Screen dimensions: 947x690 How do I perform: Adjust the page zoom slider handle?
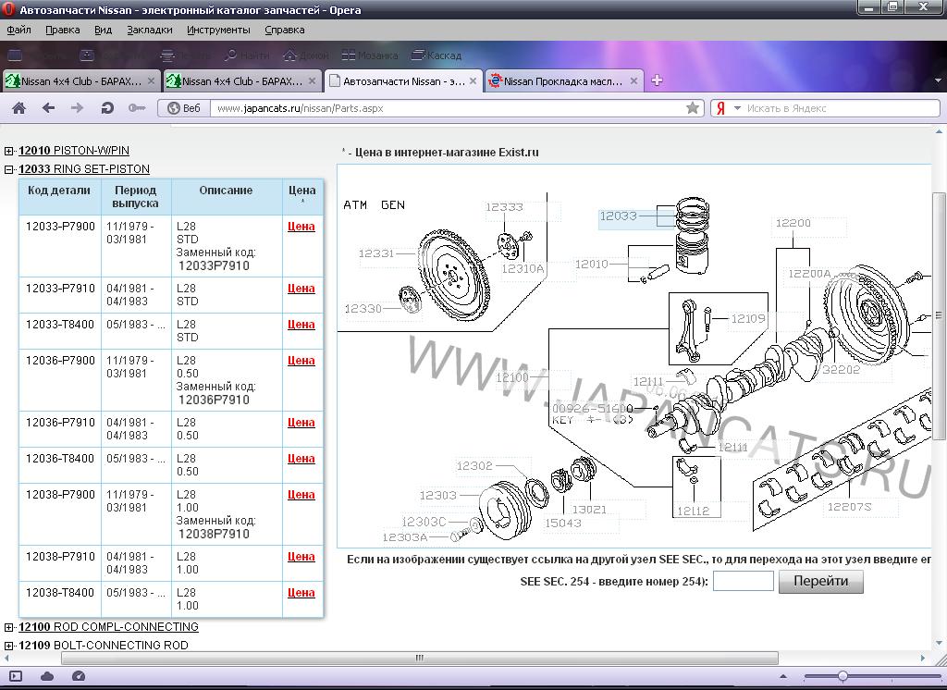point(842,677)
